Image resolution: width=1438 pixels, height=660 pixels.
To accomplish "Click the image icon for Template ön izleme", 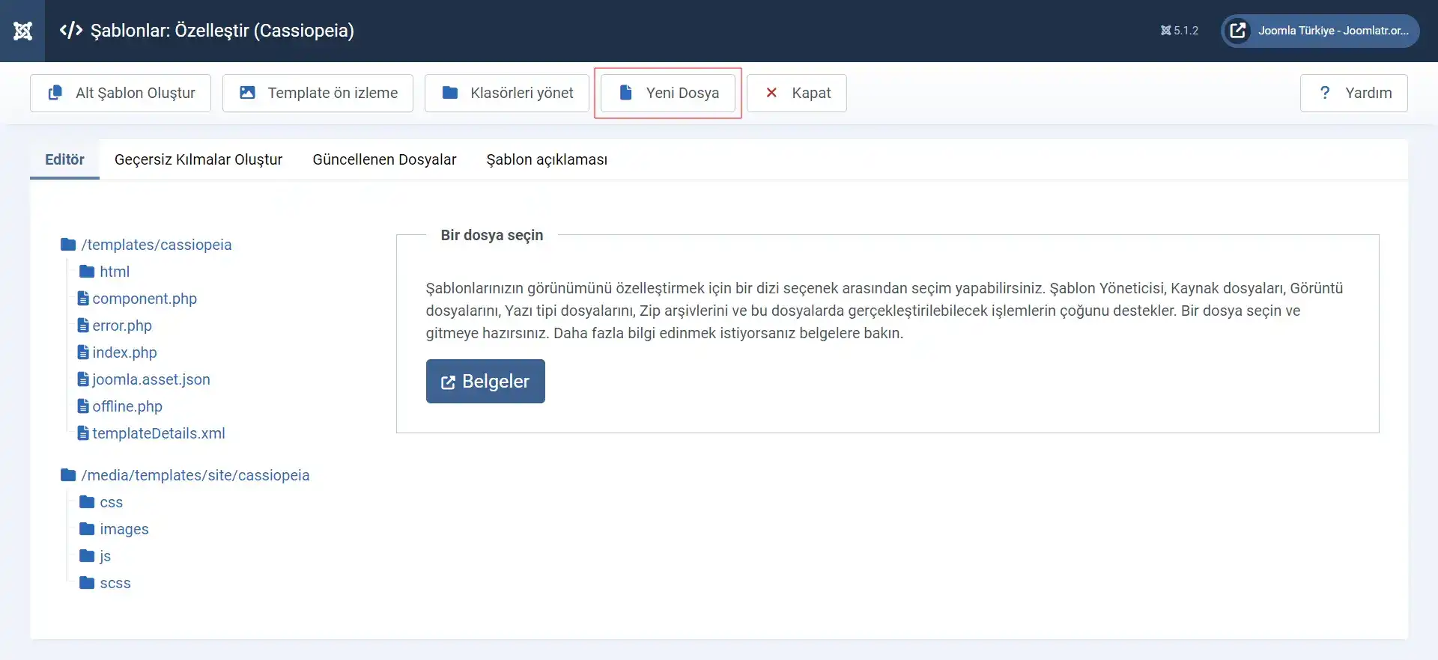I will click(x=247, y=93).
